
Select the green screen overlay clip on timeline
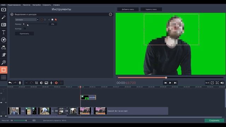88,97
